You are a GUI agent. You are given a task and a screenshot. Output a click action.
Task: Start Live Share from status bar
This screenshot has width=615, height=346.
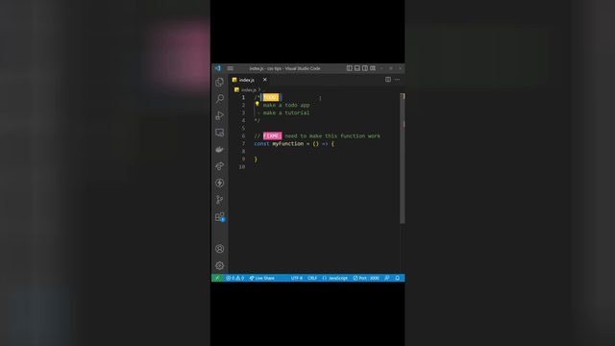[x=261, y=278]
